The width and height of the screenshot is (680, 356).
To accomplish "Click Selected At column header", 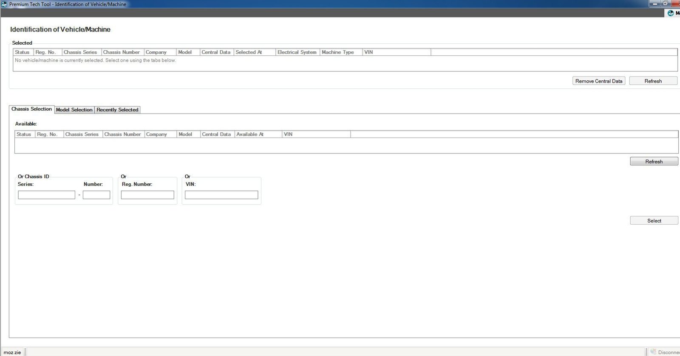I will click(249, 52).
